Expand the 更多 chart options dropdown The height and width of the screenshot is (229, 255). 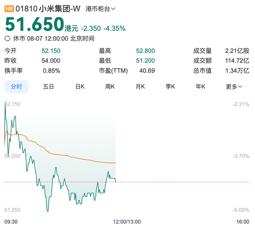[234, 87]
